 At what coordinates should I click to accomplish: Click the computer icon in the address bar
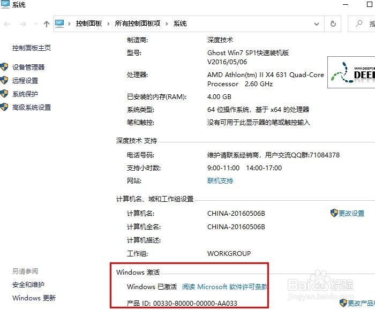click(x=59, y=24)
